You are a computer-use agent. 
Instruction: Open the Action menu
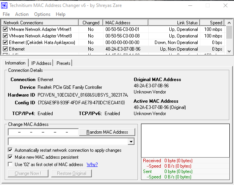pos(22,14)
